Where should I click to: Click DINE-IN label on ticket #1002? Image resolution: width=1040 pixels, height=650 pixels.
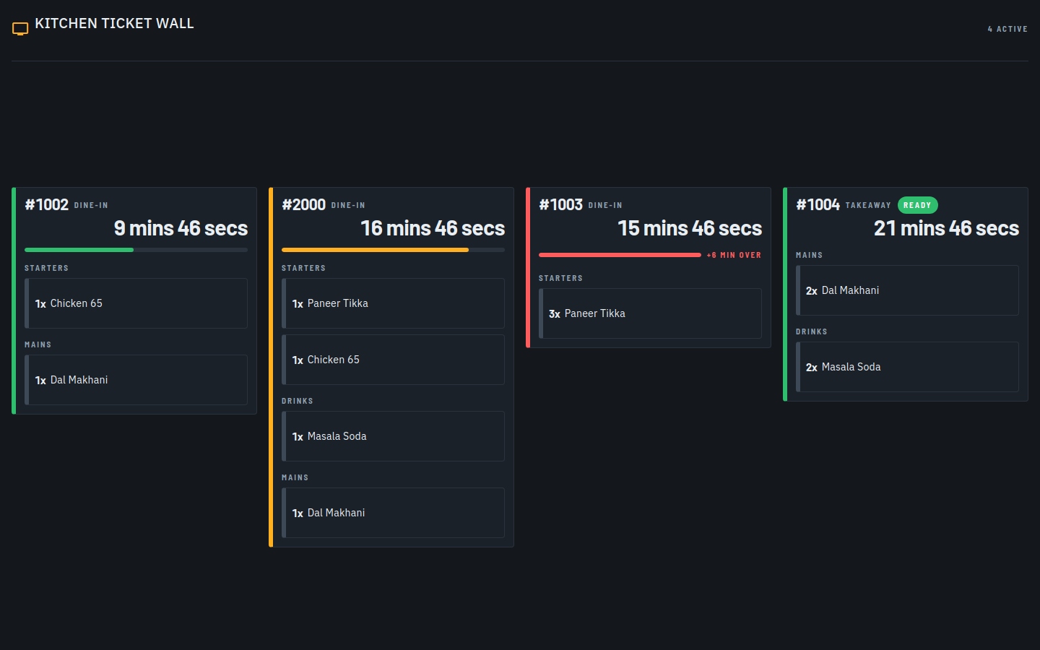click(91, 206)
